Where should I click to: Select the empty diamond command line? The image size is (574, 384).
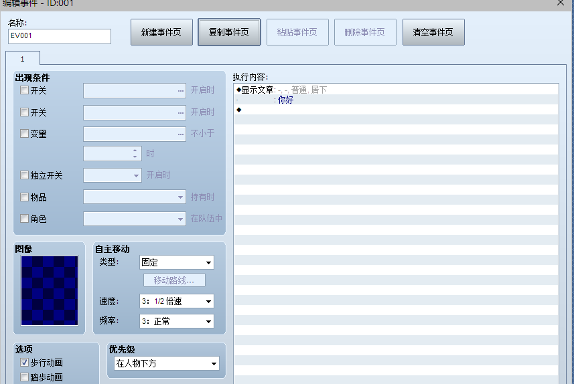(x=396, y=109)
